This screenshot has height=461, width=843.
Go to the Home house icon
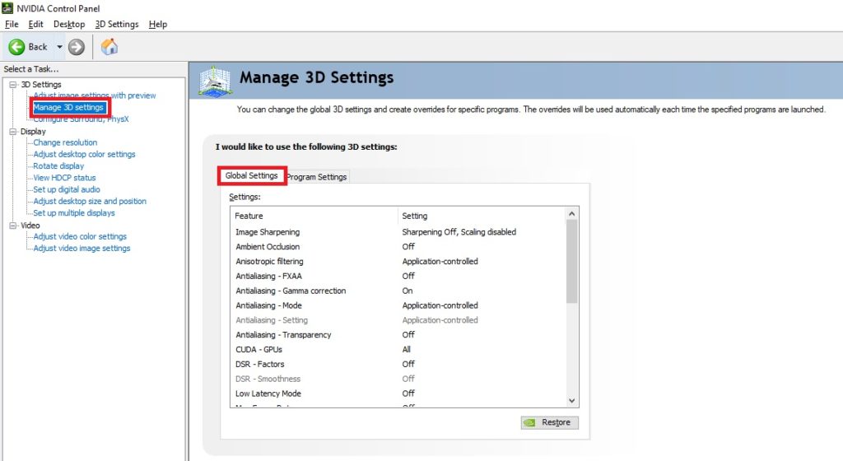(109, 47)
